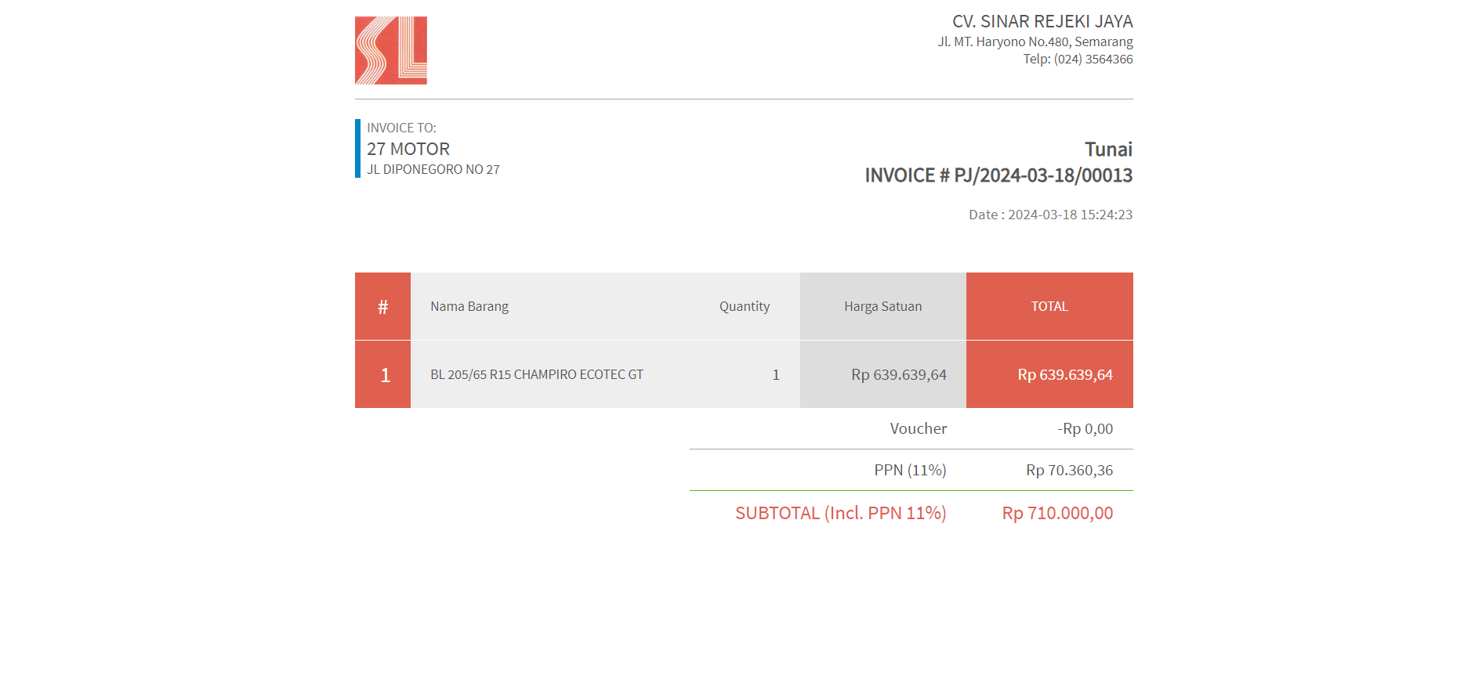Screen dimensions: 1475x675
Task: Click the CV. SINAR REJEKI JAYA heading
Action: [x=1042, y=22]
